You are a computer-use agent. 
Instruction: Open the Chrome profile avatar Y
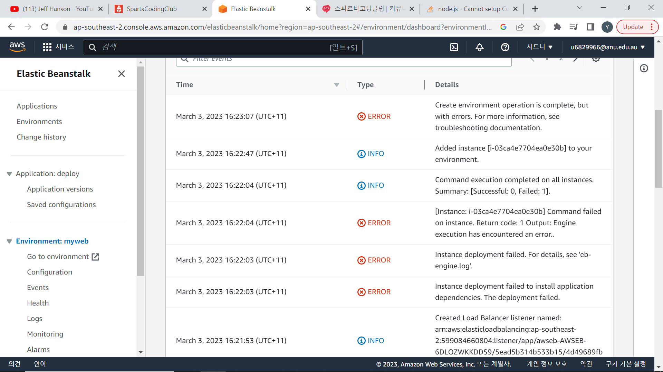[x=607, y=27]
